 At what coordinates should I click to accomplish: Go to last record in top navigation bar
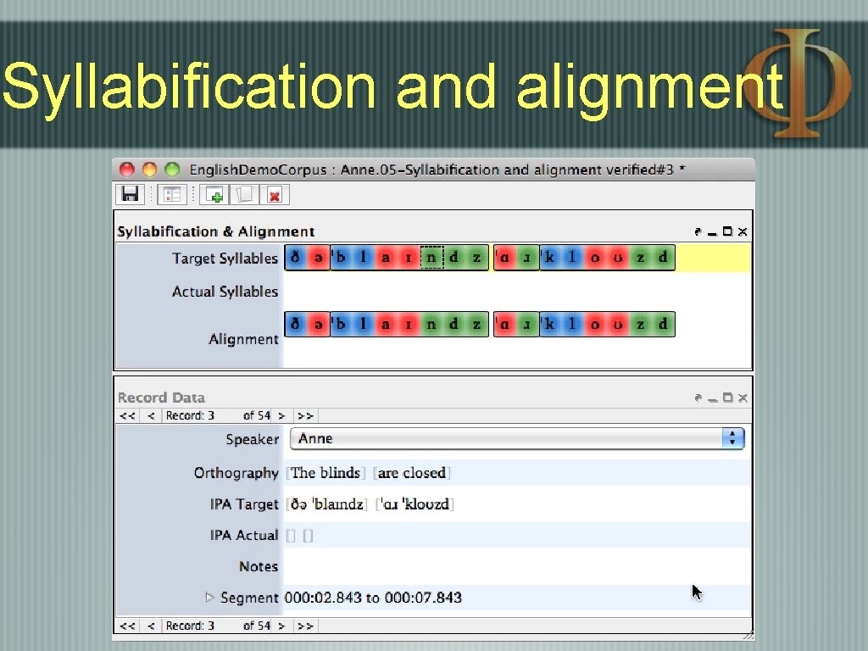click(x=305, y=415)
